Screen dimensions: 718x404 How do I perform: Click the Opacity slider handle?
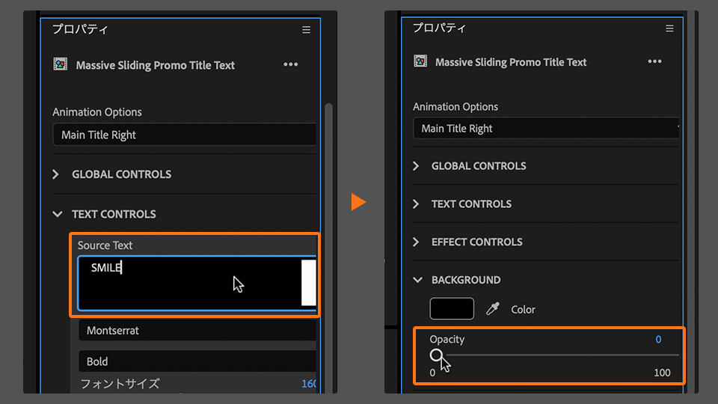coord(437,355)
